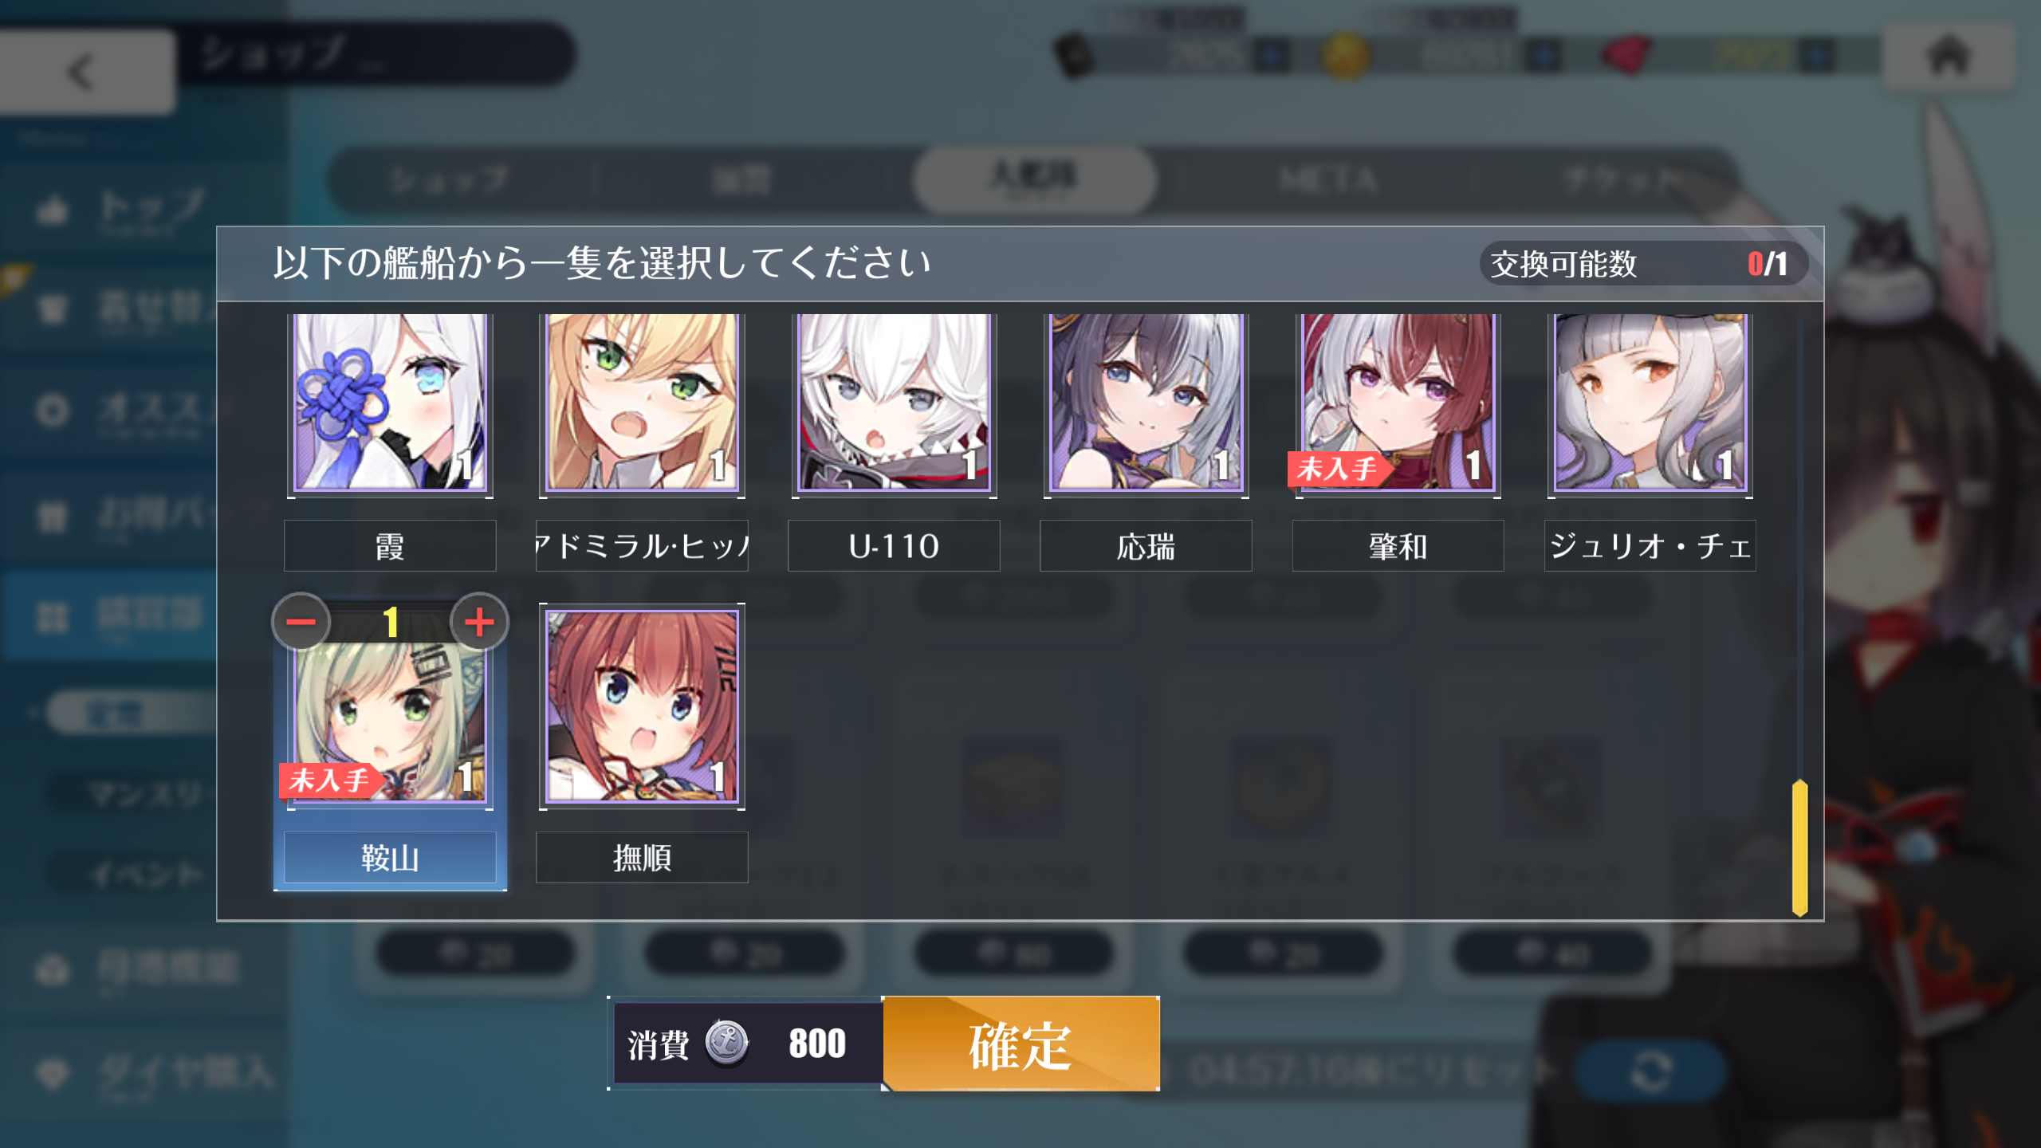Select the 霞 ship portrait
The width and height of the screenshot is (2041, 1148).
(x=390, y=403)
